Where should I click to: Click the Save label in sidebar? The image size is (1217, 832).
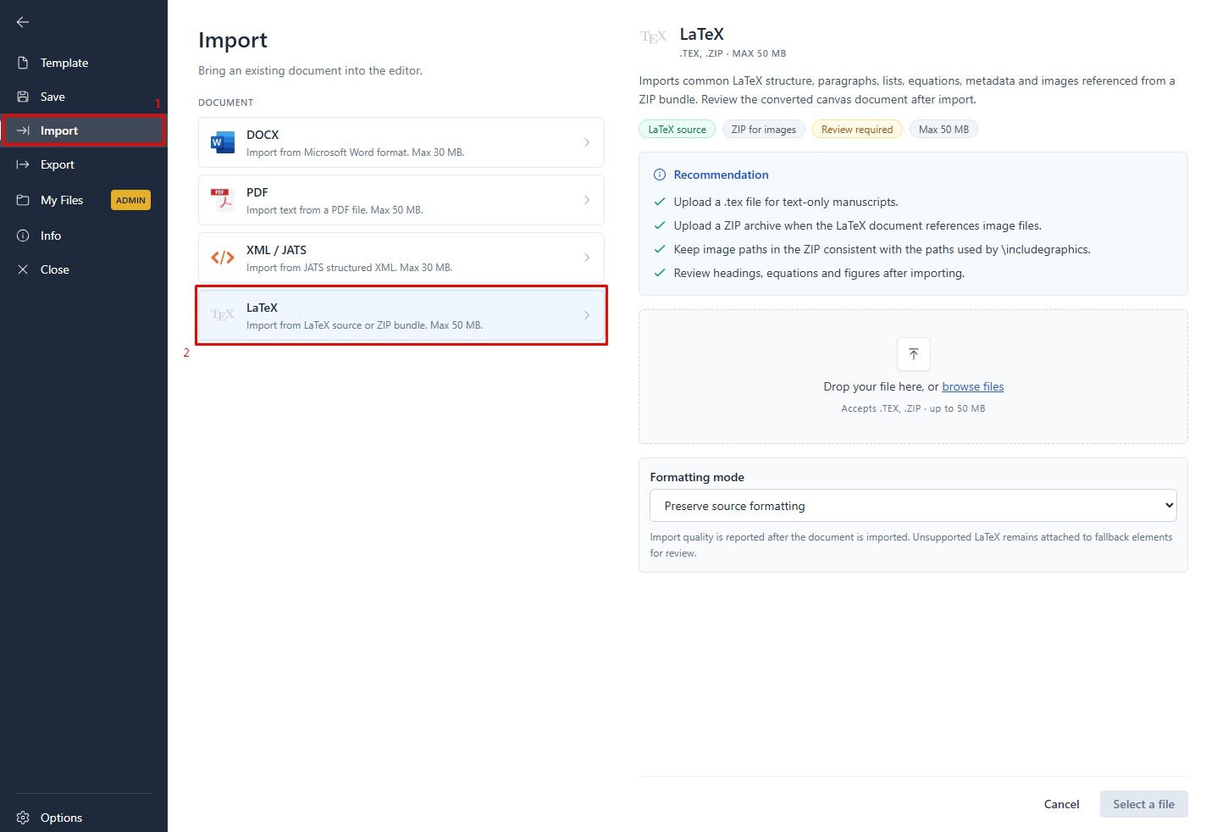click(x=53, y=97)
